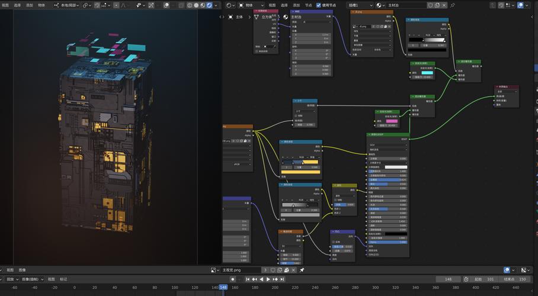Click 主体 breadcrumb in node editor
The height and width of the screenshot is (296, 538).
[x=239, y=17]
